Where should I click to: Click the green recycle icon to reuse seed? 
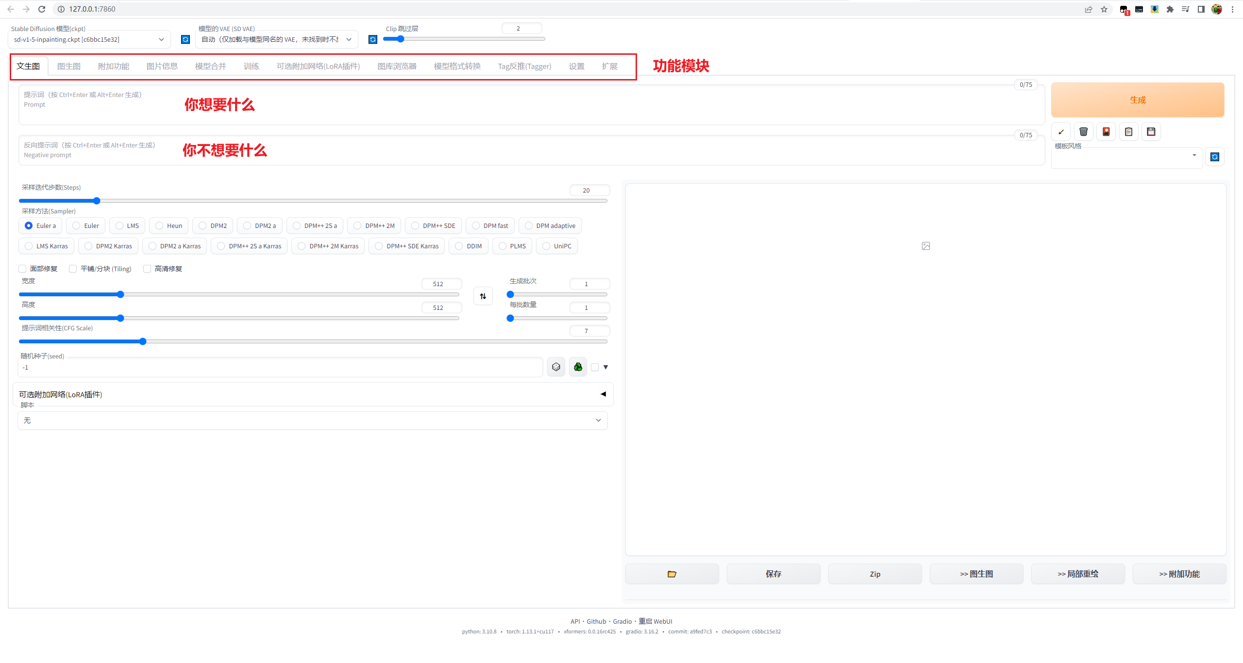578,367
